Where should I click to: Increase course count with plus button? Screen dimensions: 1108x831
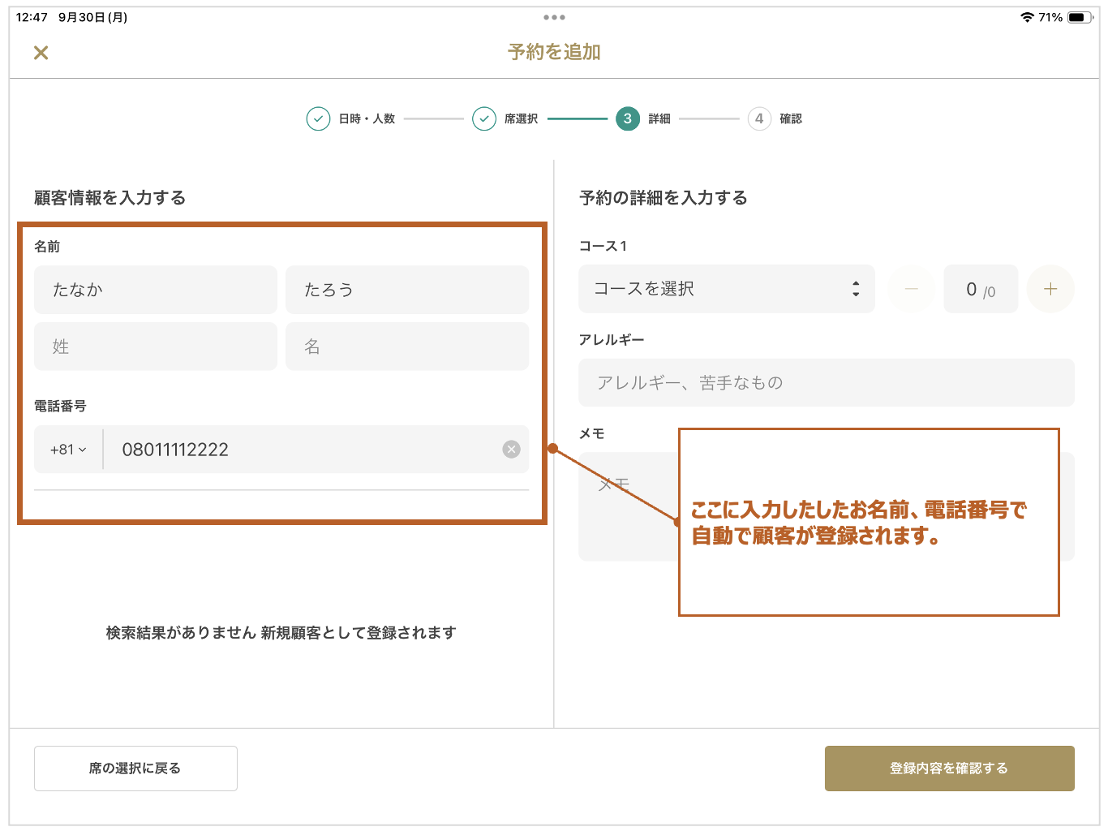point(1050,289)
